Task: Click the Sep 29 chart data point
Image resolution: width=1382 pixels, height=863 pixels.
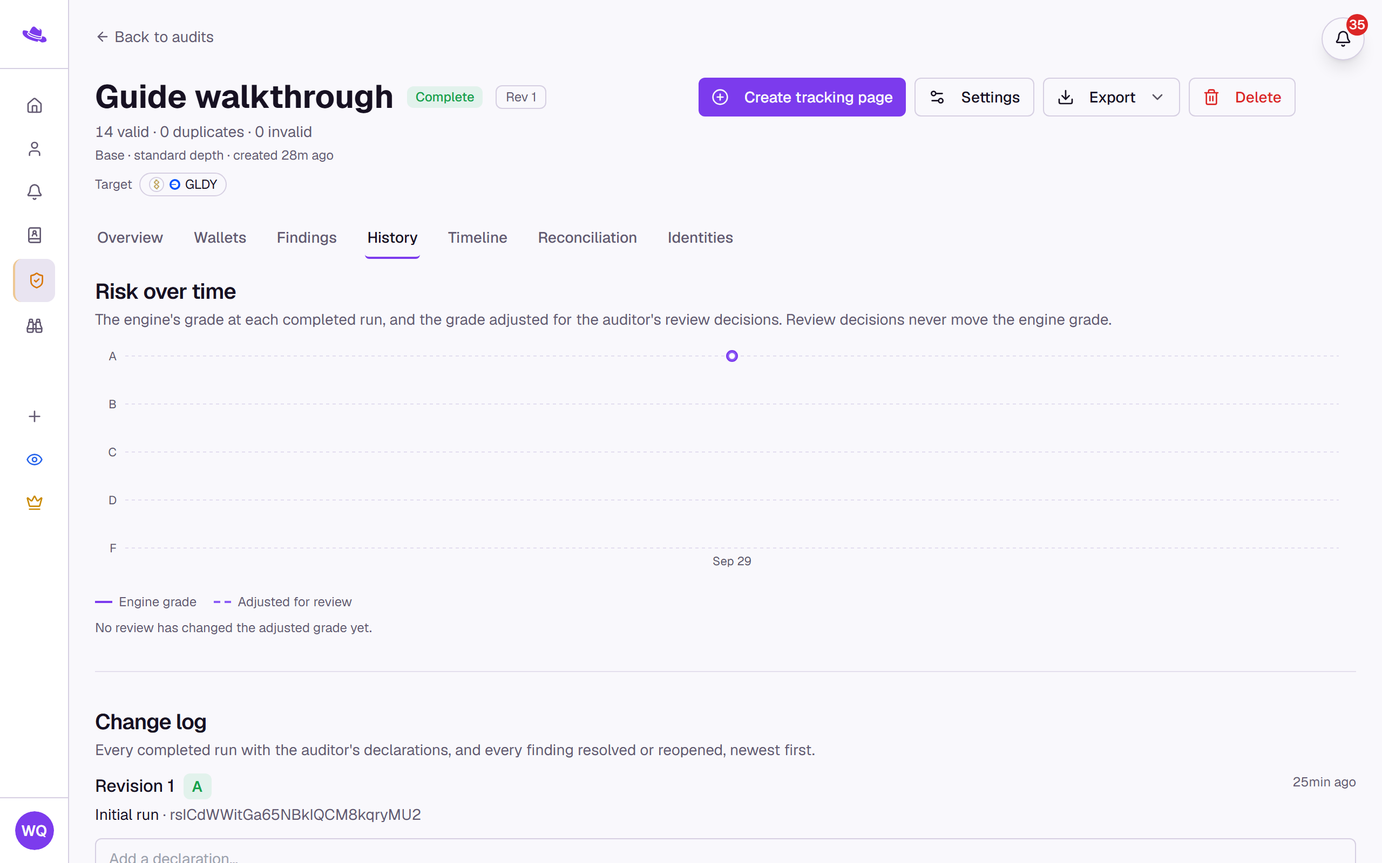Action: click(731, 356)
